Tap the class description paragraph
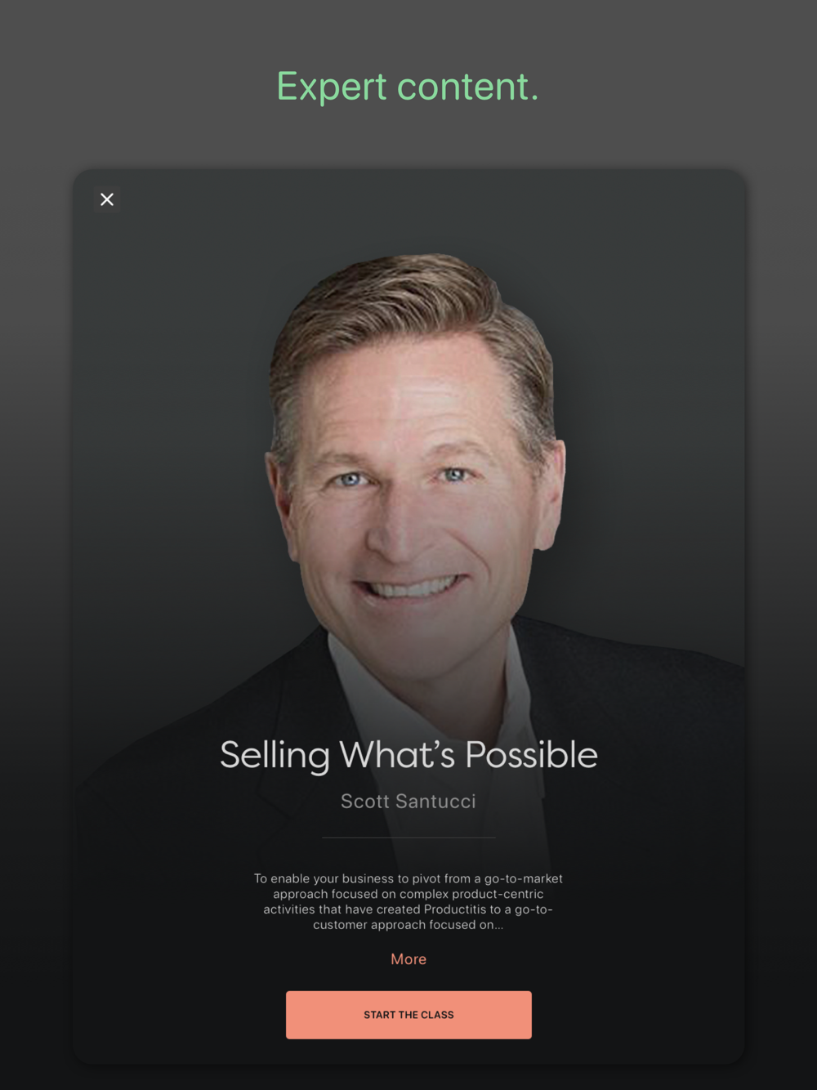Screen dimensions: 817x1090 click(408, 901)
